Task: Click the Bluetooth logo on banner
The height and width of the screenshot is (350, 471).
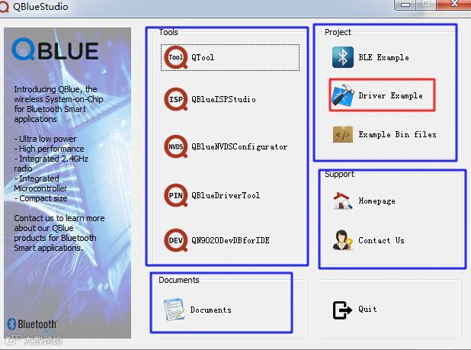Action: (31, 325)
